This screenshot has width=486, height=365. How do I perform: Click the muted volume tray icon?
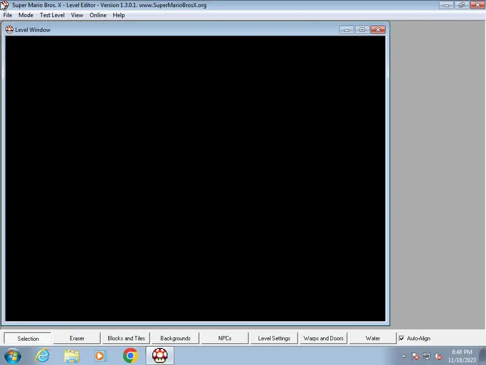438,356
